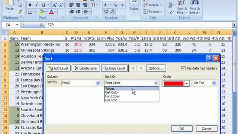The width and height of the screenshot is (238, 134).
Task: Expand the formula bar
Action: click(234, 25)
